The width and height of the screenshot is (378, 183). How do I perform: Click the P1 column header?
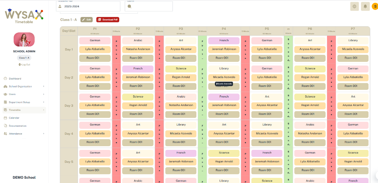coord(95,31)
